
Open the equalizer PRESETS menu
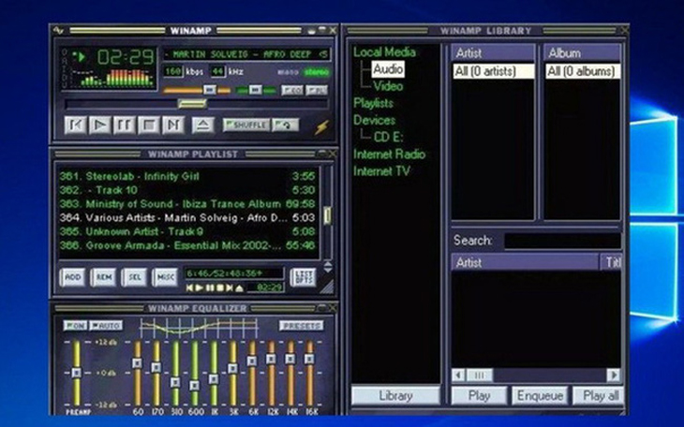tap(302, 325)
